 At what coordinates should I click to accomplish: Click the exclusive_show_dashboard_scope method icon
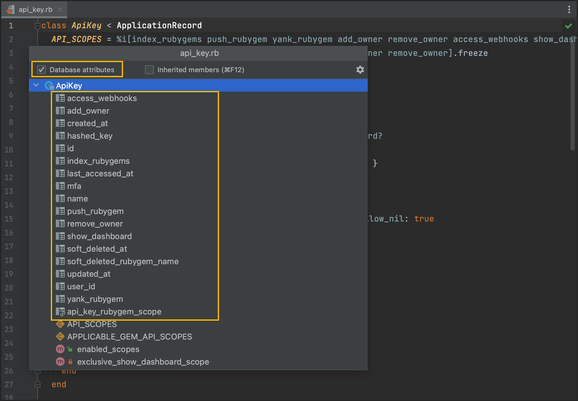60,362
